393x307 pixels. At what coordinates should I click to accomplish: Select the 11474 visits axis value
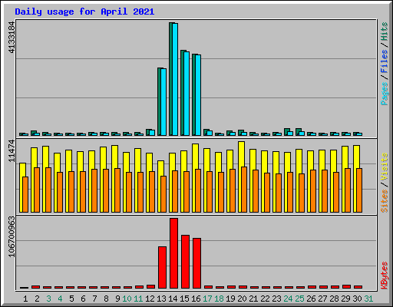tap(12, 151)
